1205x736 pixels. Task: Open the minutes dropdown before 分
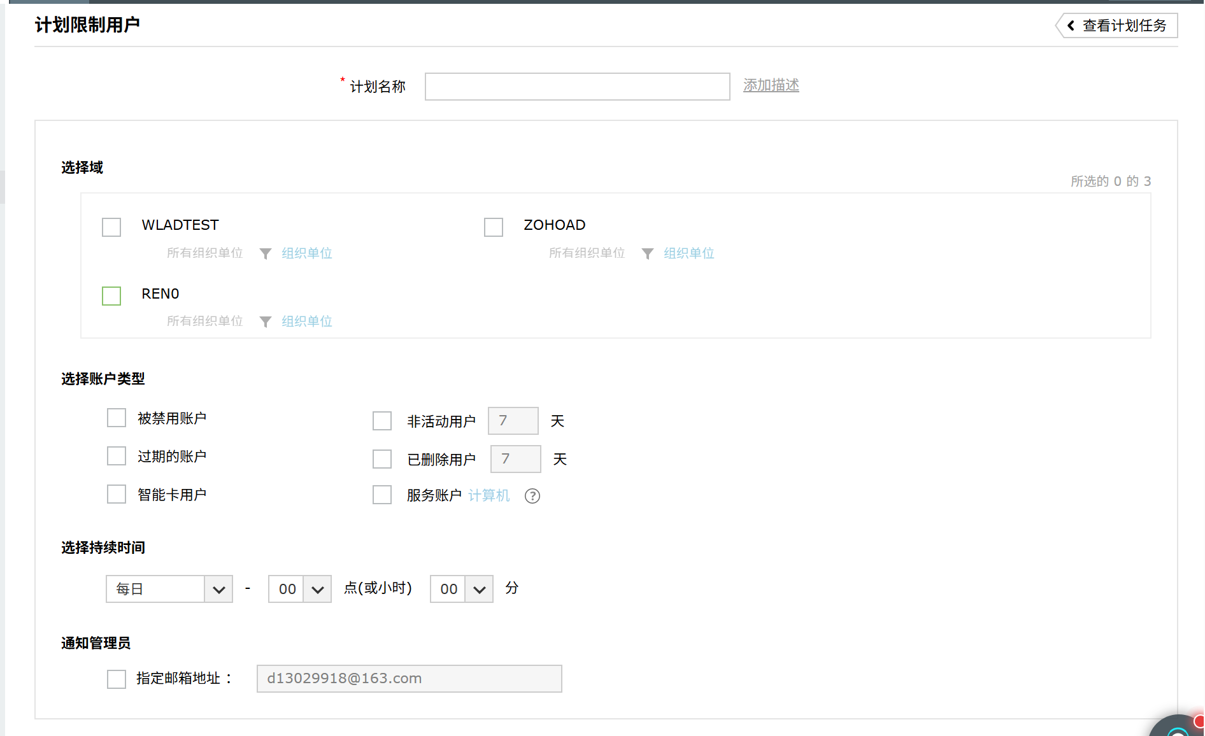tap(462, 589)
